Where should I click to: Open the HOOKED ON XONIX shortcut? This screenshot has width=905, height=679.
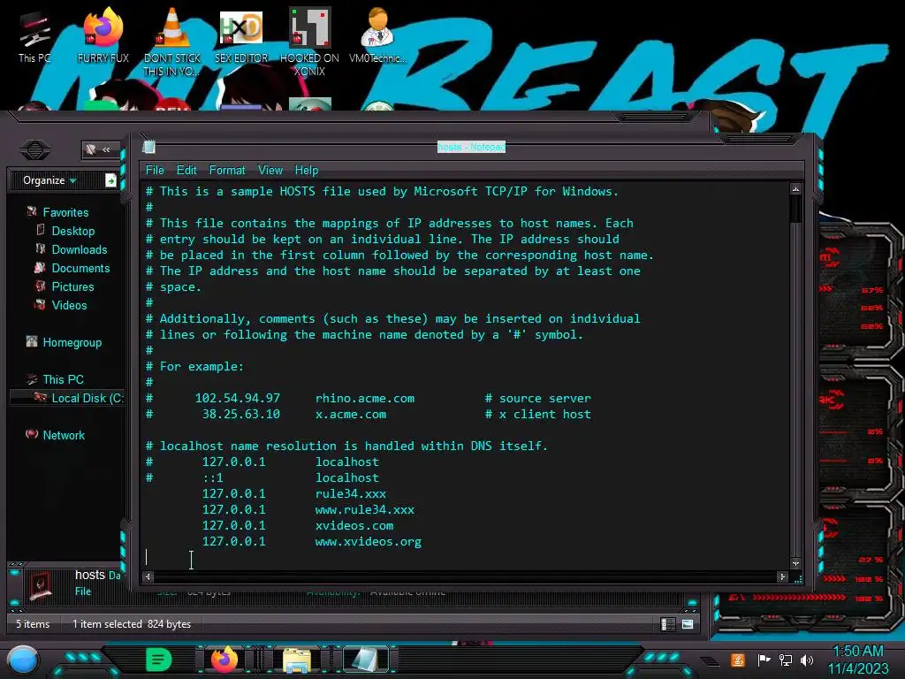tap(309, 41)
